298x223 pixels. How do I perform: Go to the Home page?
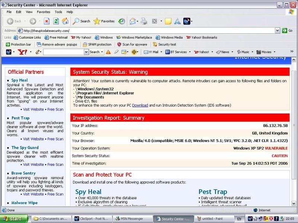(65, 21)
